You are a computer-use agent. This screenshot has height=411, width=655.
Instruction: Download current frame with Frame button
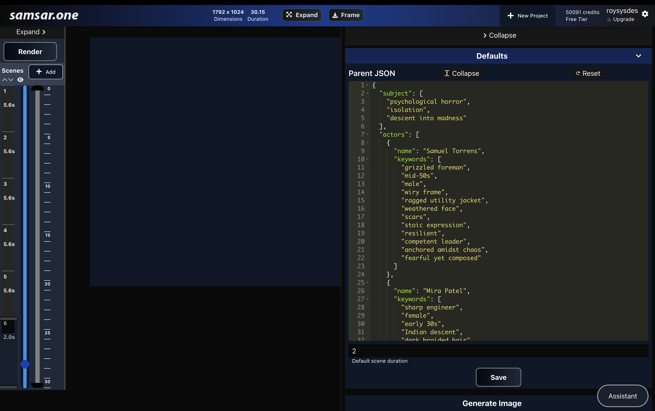346,15
